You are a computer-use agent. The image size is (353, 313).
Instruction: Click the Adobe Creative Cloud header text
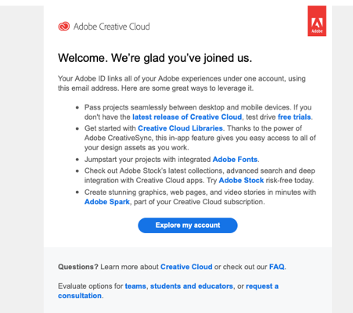tap(112, 27)
